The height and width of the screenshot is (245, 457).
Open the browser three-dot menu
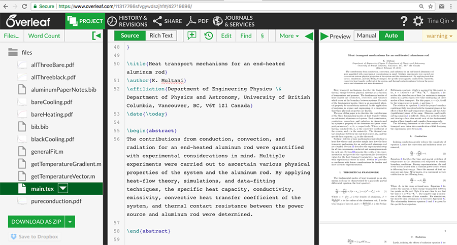click(x=451, y=6)
